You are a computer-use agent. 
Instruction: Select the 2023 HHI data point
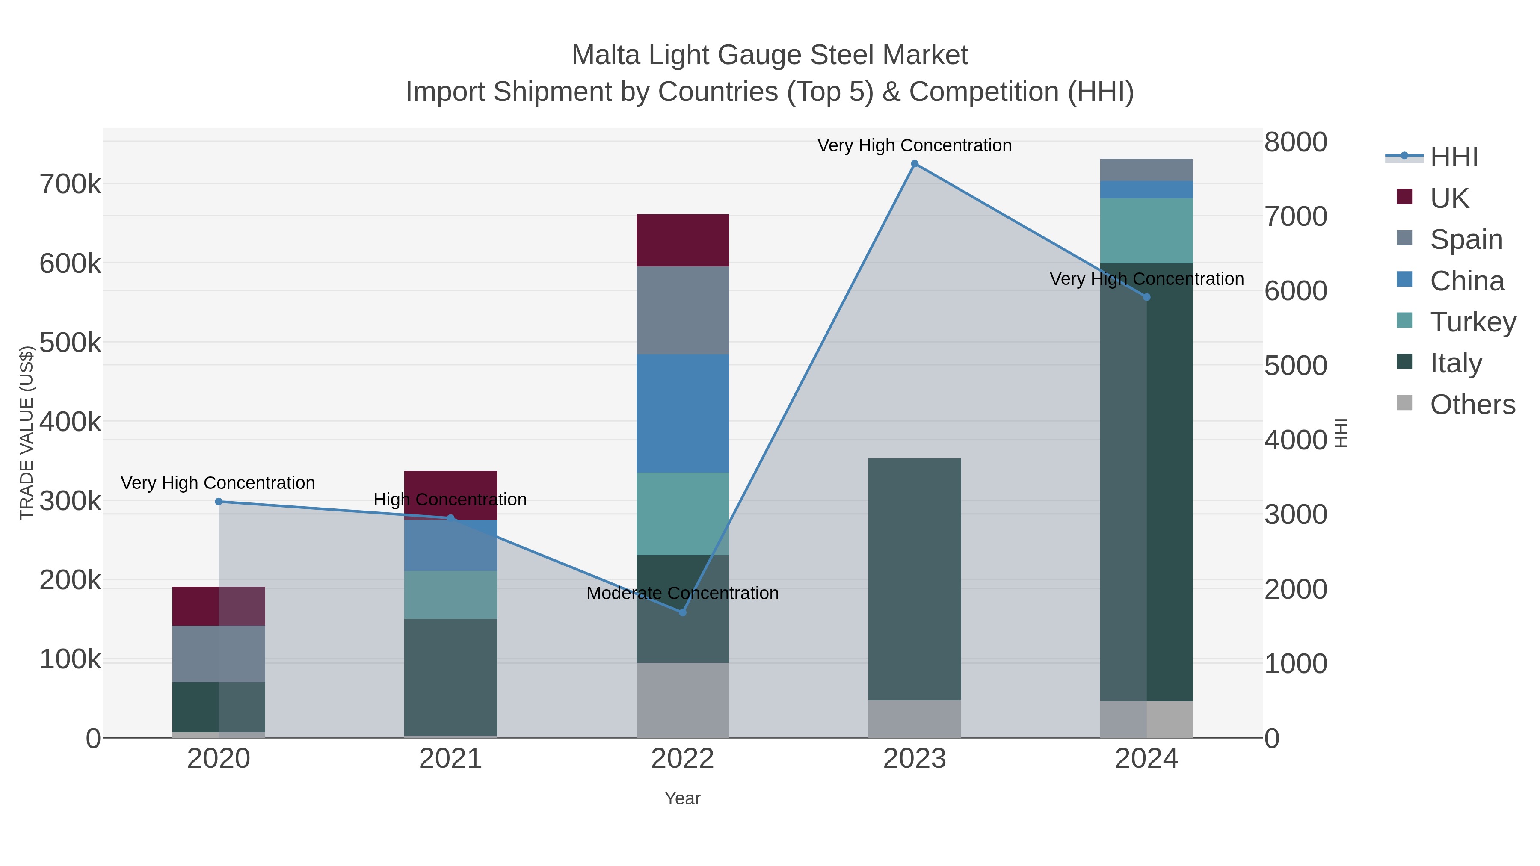pos(915,164)
